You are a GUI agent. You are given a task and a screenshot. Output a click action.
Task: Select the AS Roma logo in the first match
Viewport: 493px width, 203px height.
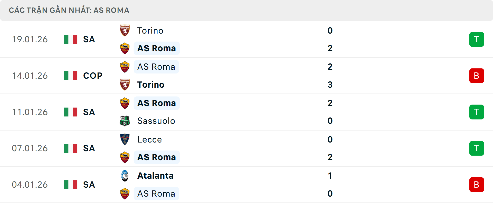(125, 48)
